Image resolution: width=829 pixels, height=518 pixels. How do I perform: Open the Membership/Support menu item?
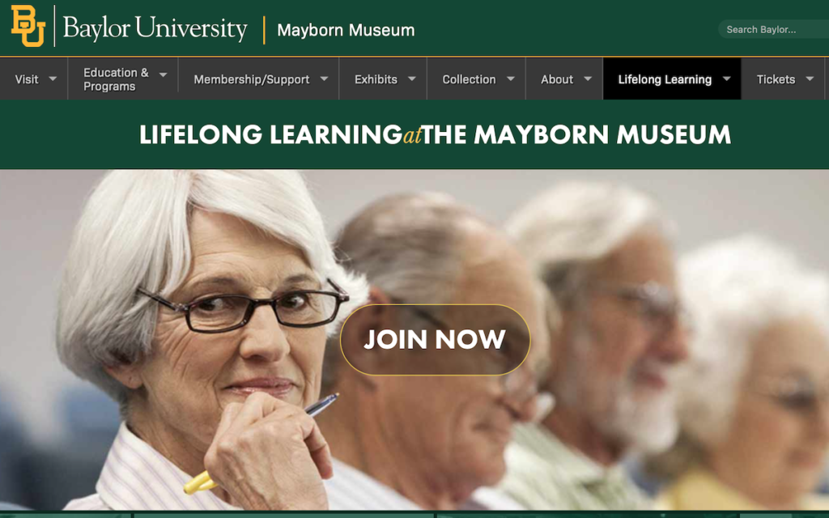point(252,79)
